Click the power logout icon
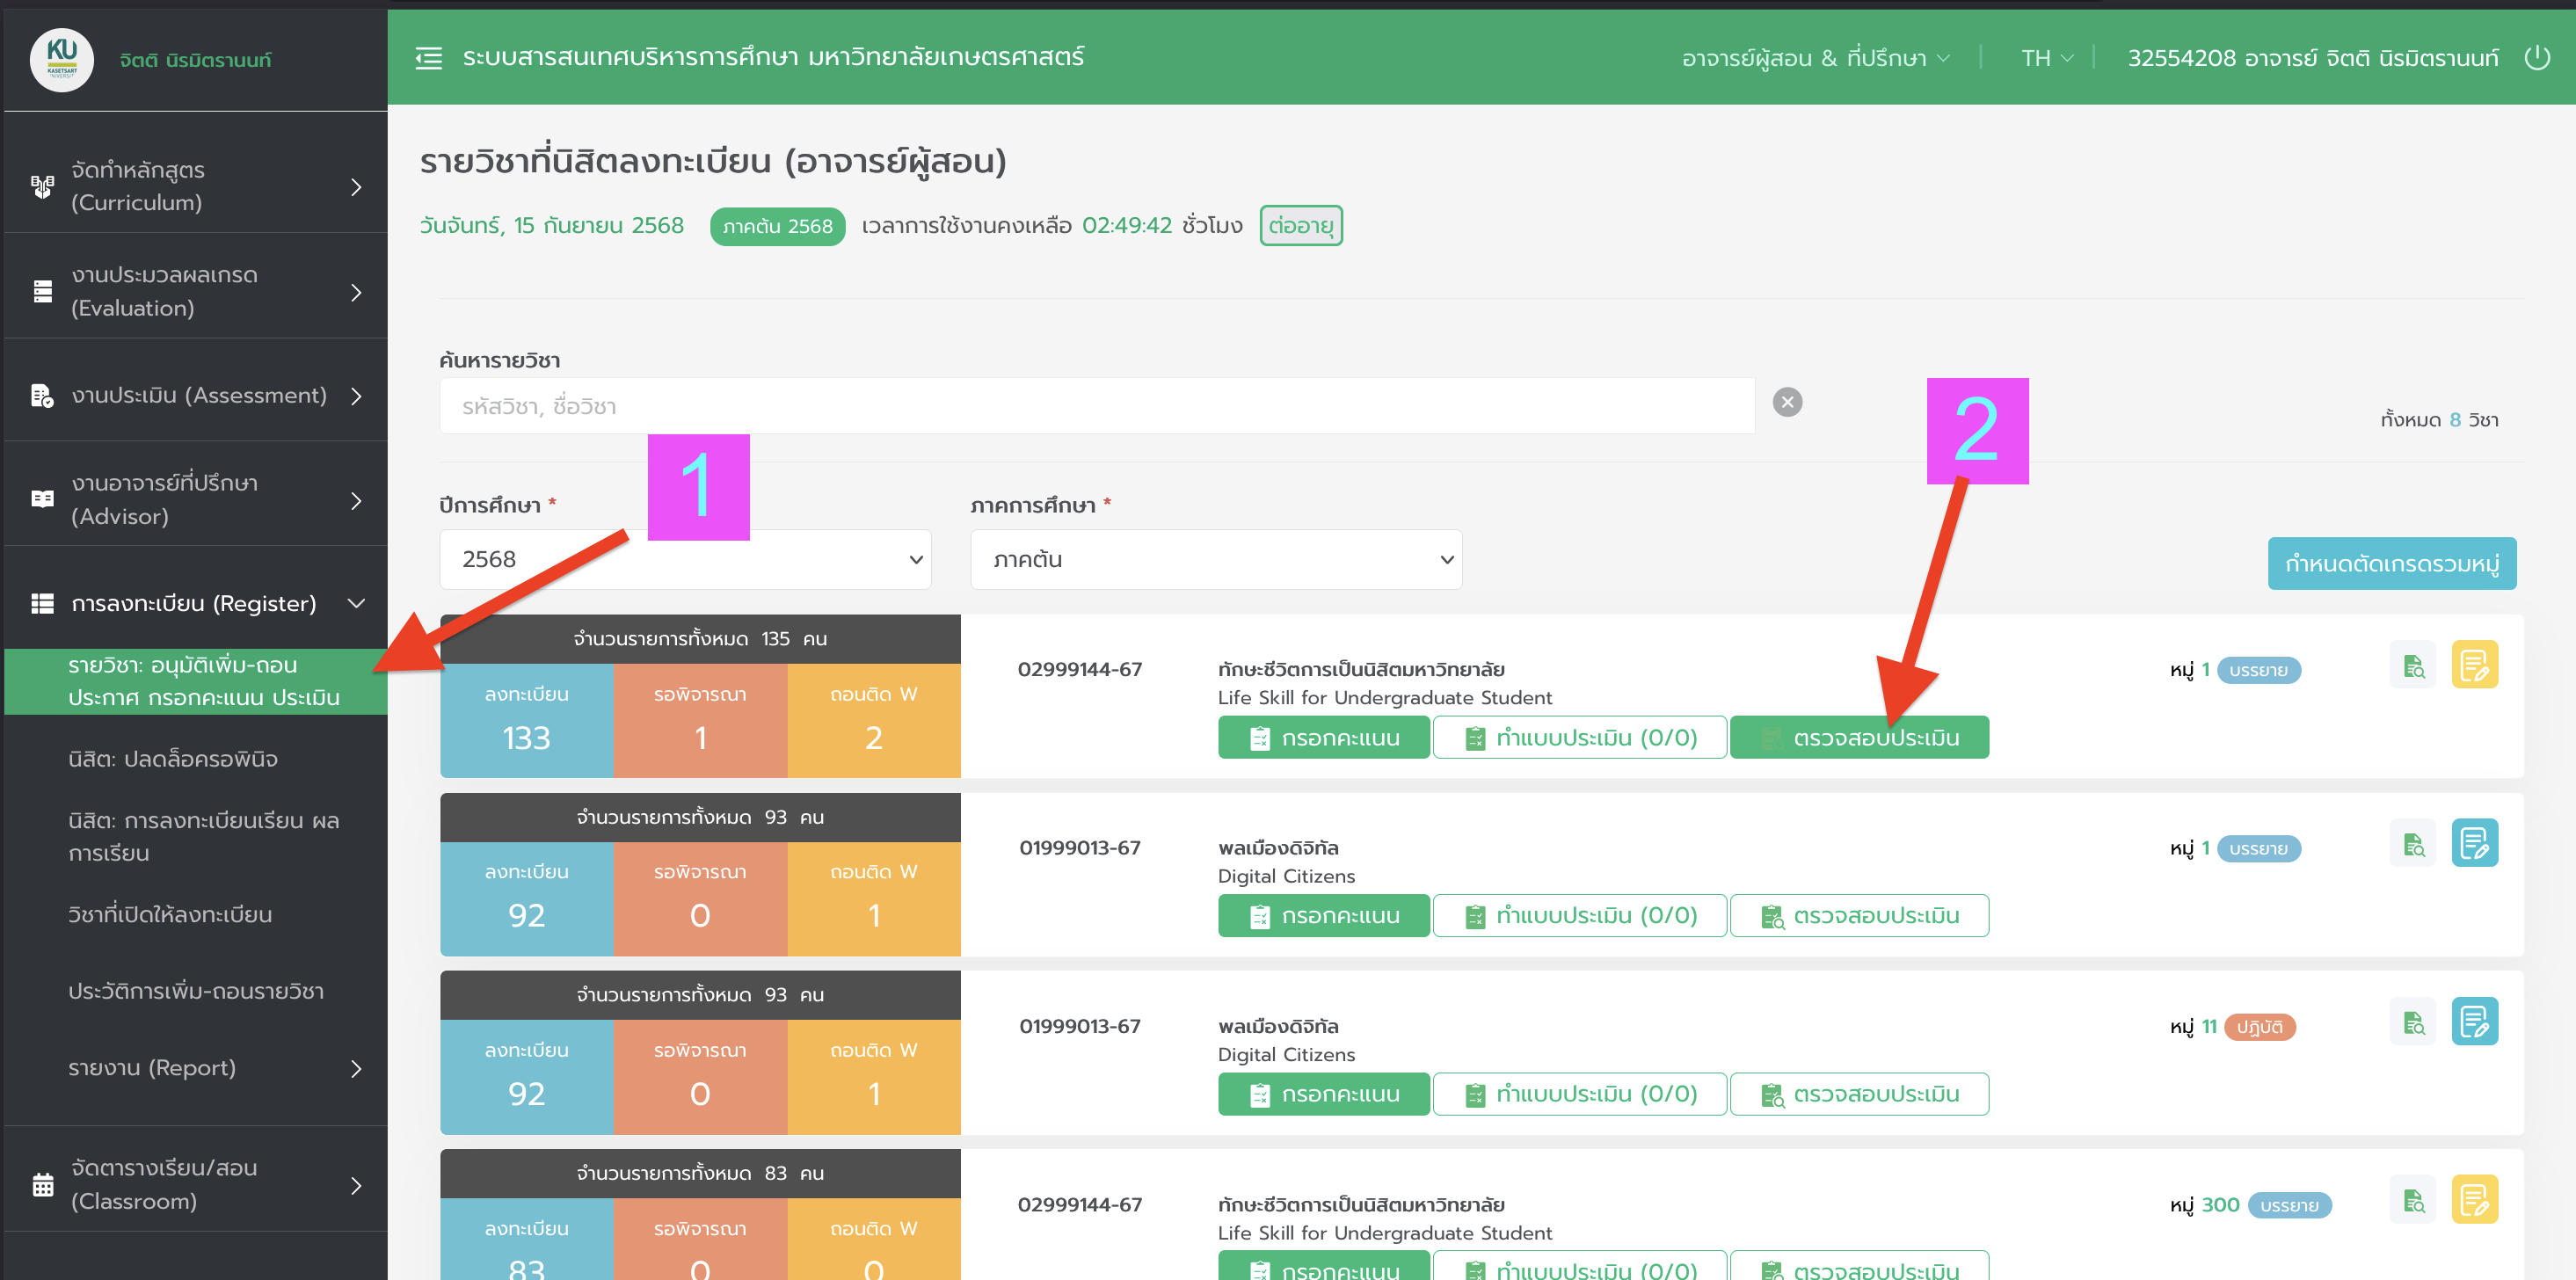Image resolution: width=2576 pixels, height=1280 pixels. coord(2537,58)
